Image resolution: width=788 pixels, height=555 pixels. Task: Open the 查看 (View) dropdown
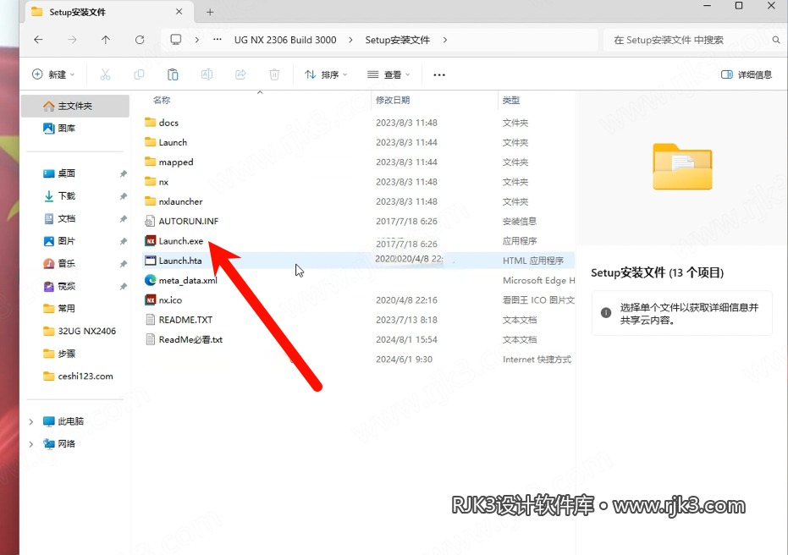[x=388, y=74]
